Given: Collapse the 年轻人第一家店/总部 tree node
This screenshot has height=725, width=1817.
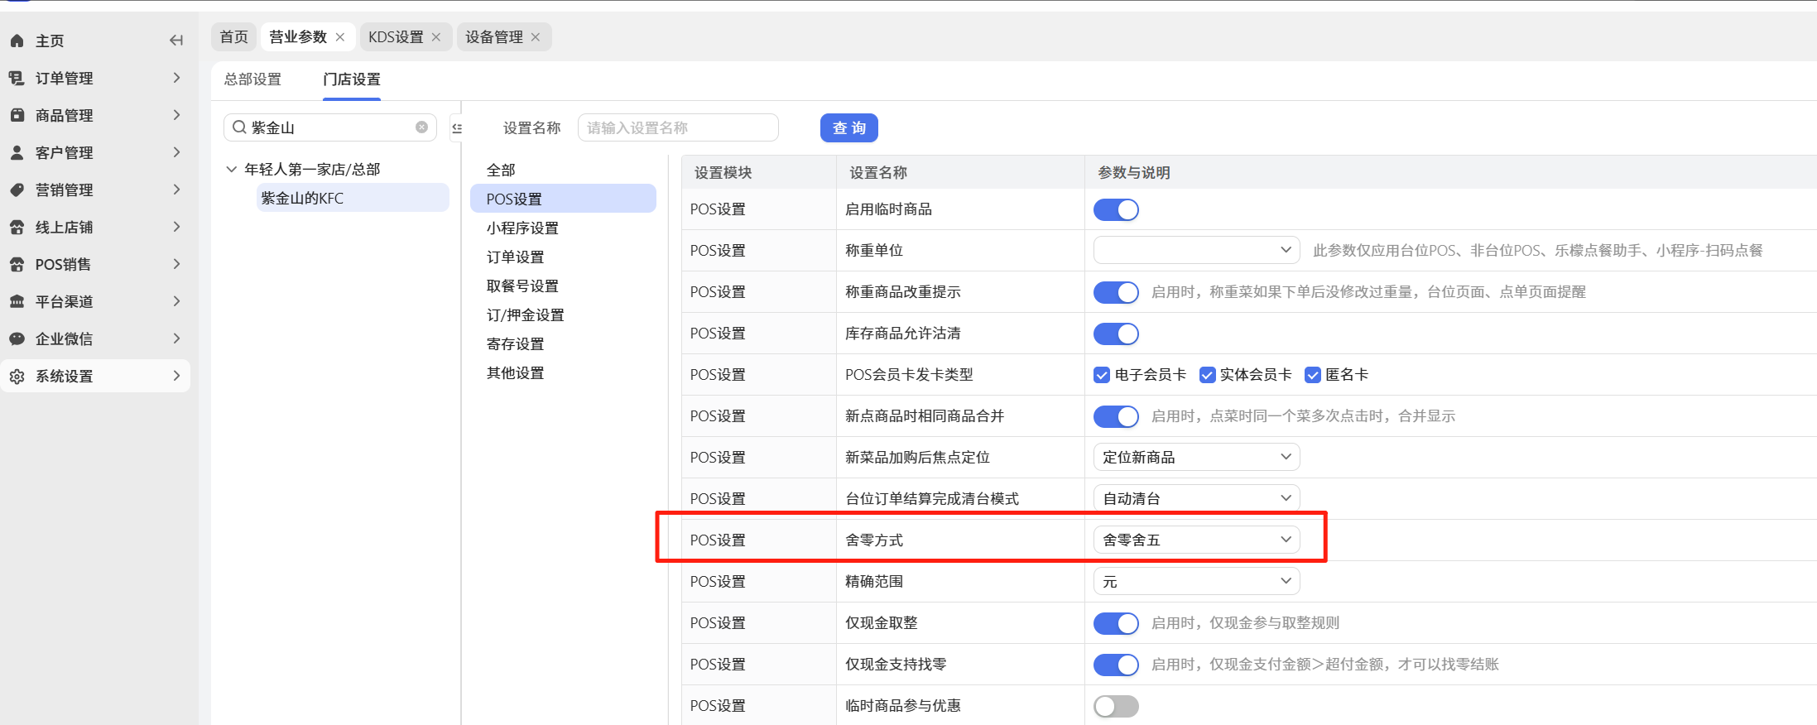Looking at the screenshot, I should pos(231,169).
